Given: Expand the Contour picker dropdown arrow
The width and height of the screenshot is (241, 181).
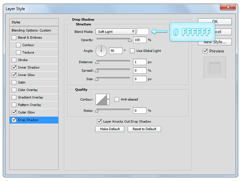Looking at the screenshot, I should pos(108,100).
